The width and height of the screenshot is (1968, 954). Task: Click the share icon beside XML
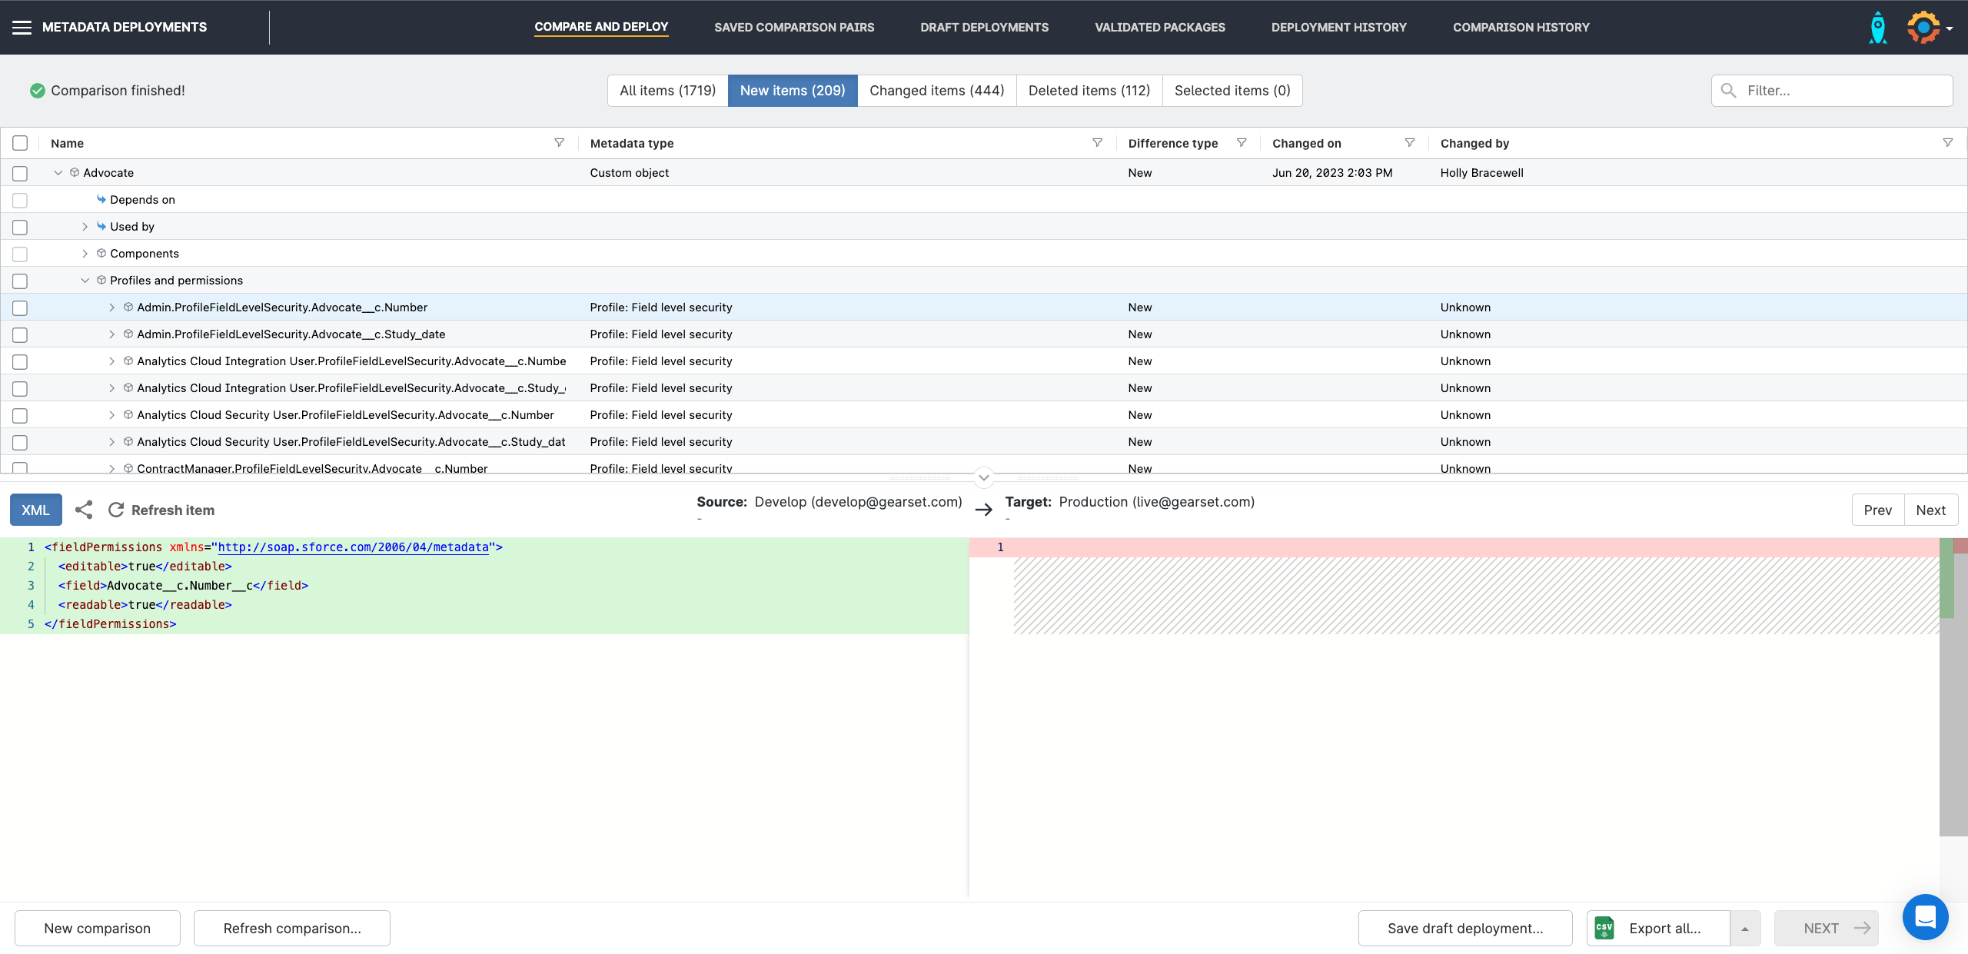click(84, 510)
